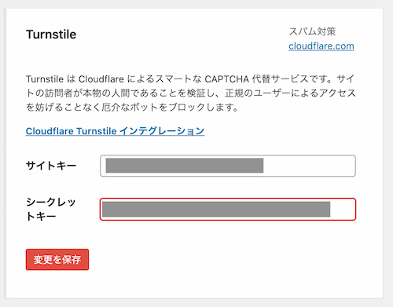Click the シークレットキー label text
This screenshot has height=307, width=393.
(x=51, y=209)
